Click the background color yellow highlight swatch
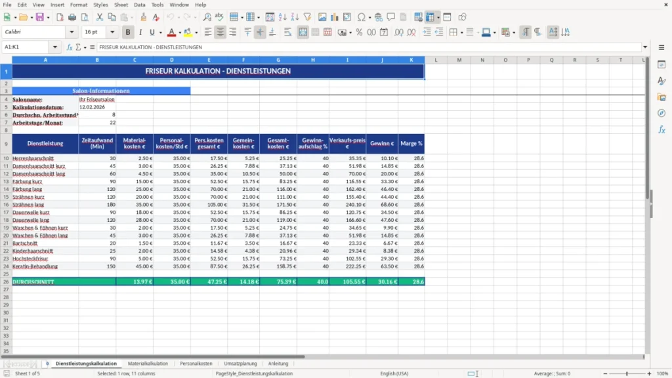Viewport: 672px width, 378px height. (x=188, y=32)
